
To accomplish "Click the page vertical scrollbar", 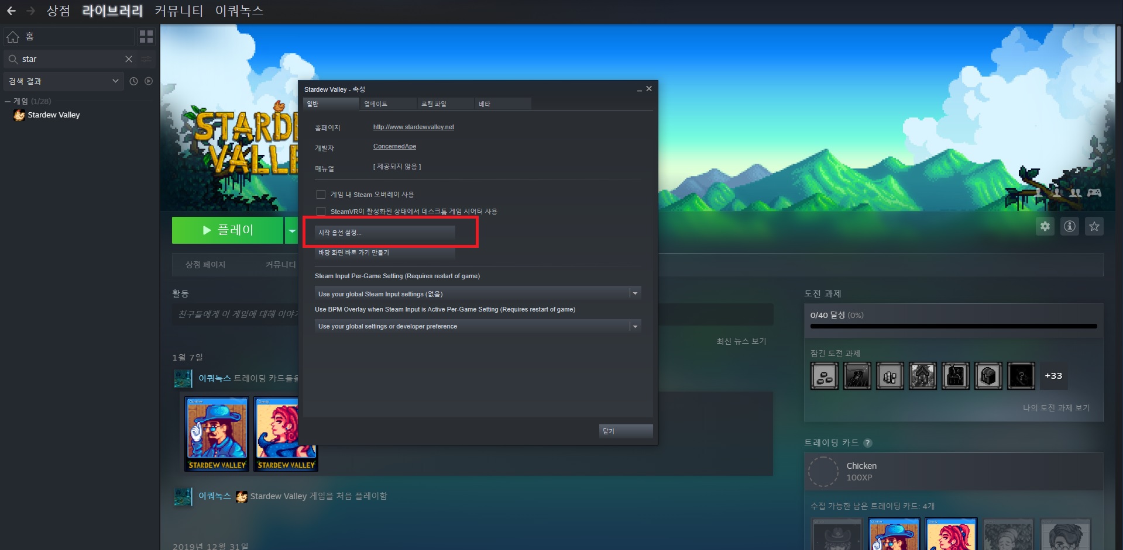I will click(1119, 56).
